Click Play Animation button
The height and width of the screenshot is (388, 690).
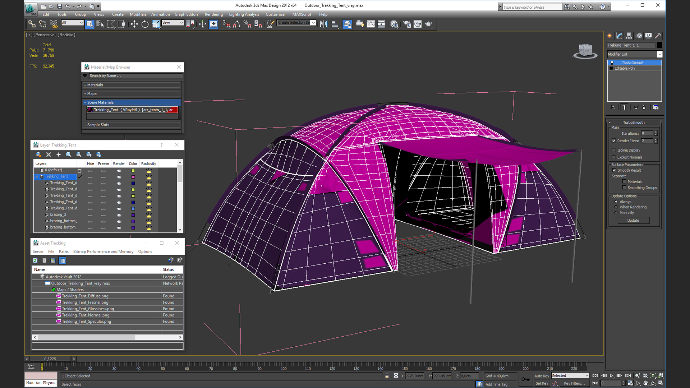(611, 375)
